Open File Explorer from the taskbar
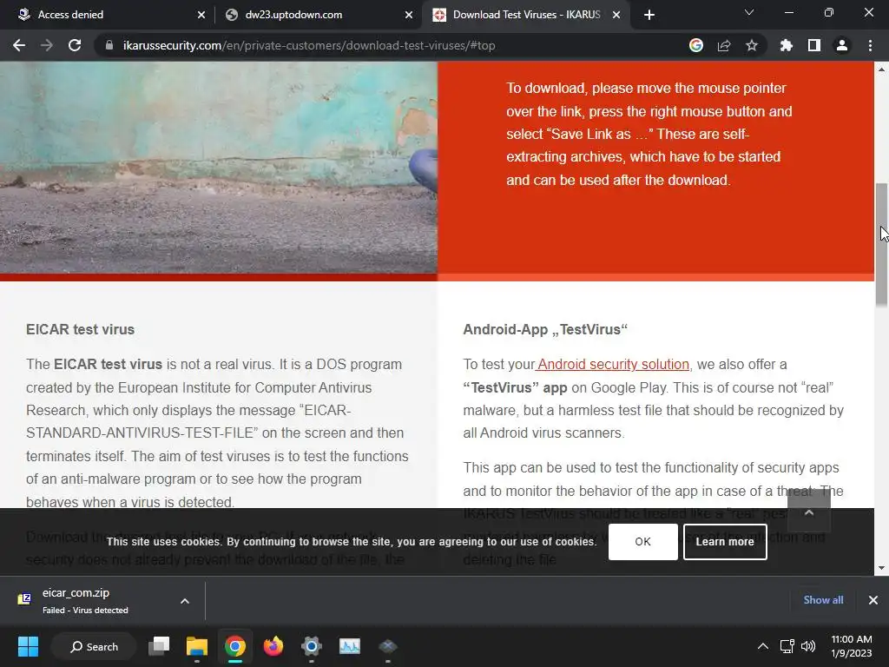The image size is (889, 667). point(197,646)
